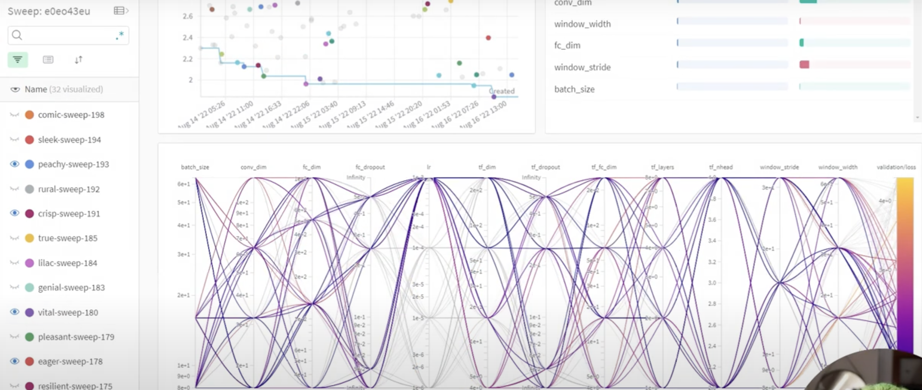The height and width of the screenshot is (390, 922).
Task: Click the true-sweep-185 yellow color dot
Action: 29,238
